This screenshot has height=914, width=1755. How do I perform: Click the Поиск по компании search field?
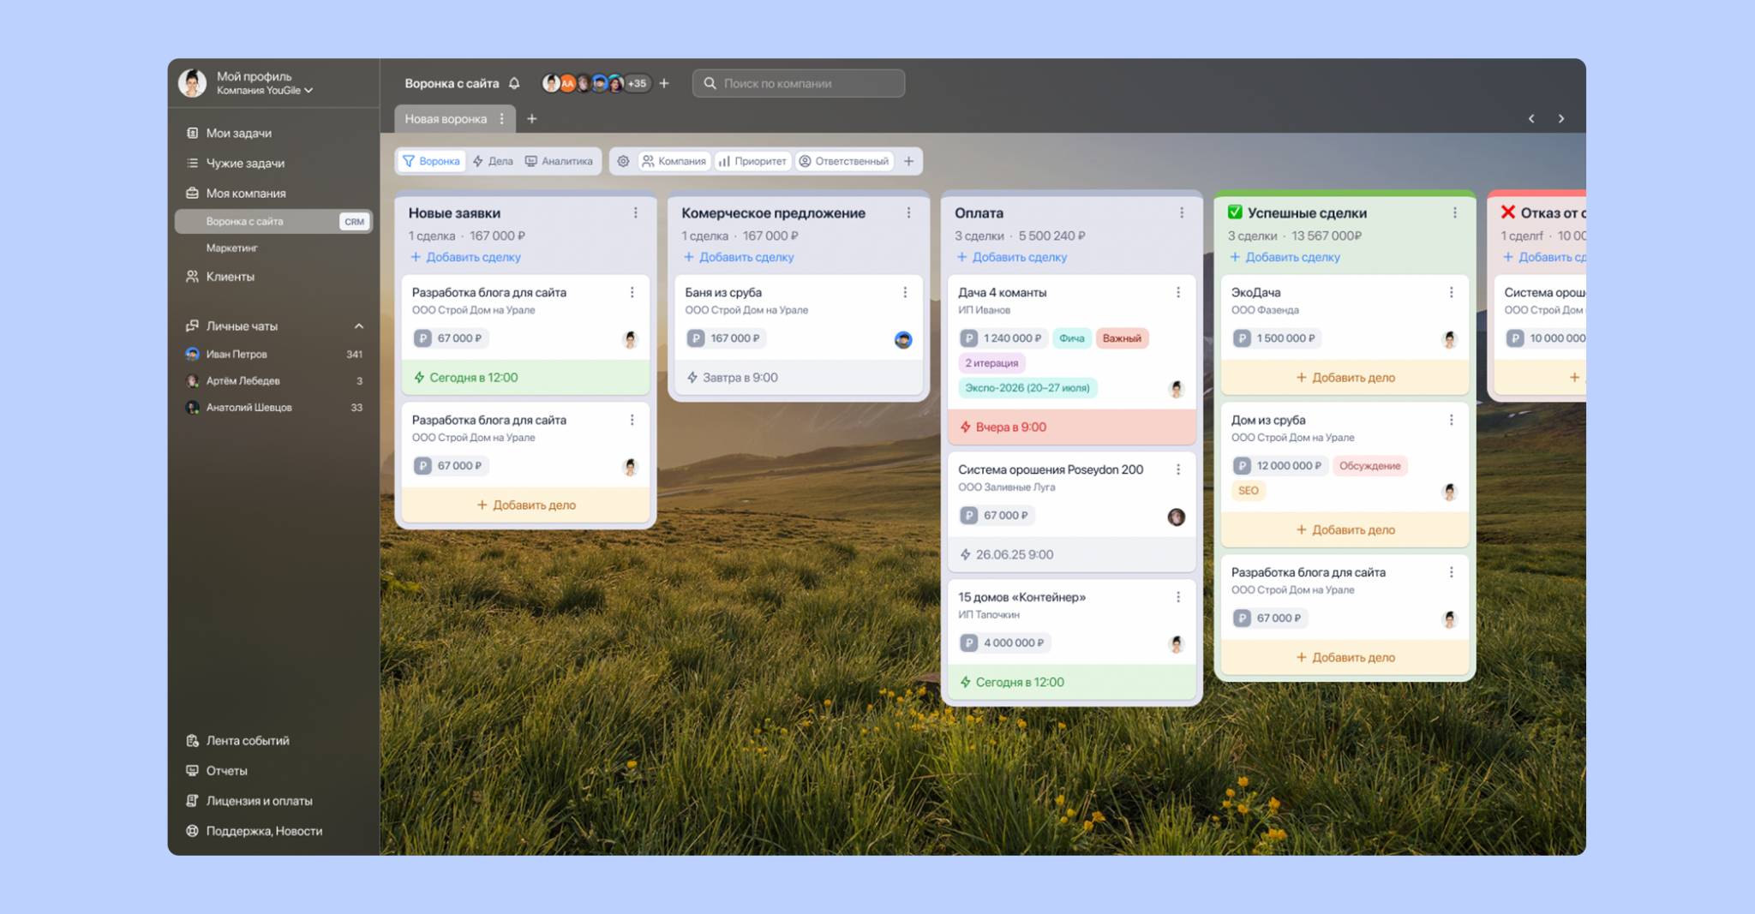pyautogui.click(x=799, y=83)
